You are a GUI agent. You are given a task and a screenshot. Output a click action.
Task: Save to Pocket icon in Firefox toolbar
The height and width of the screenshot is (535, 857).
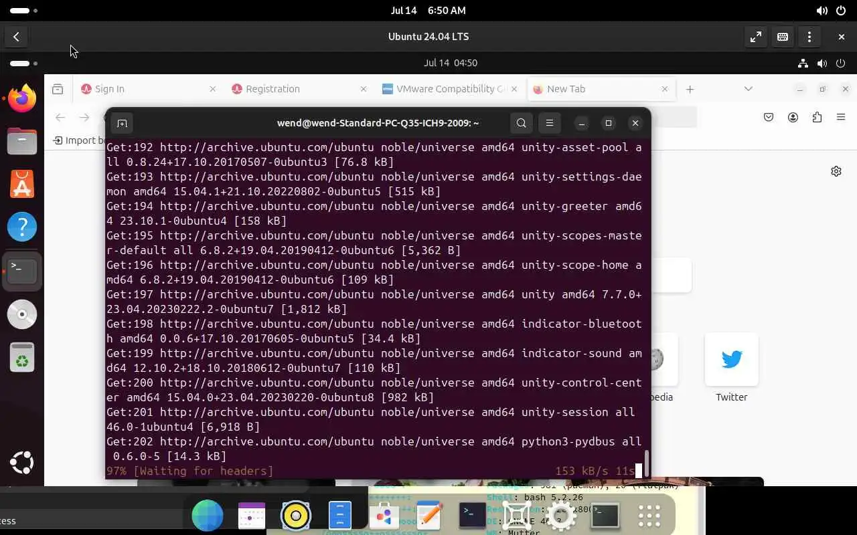[769, 118]
